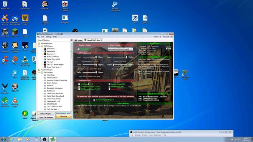253x142 pixels.
Task: Click the First Person FOV slider
Action: click(90, 57)
